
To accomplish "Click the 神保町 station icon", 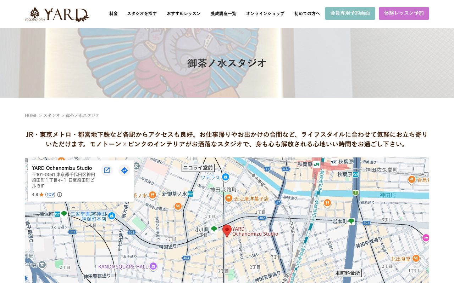I will point(57,214).
